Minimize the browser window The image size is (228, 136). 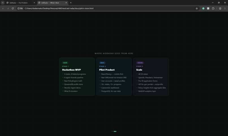pos(213,3)
